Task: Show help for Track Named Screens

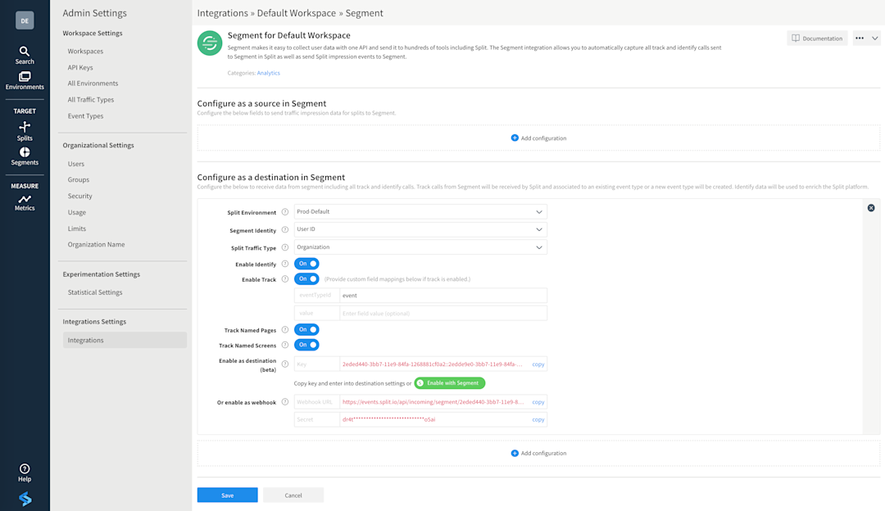Action: (x=285, y=345)
